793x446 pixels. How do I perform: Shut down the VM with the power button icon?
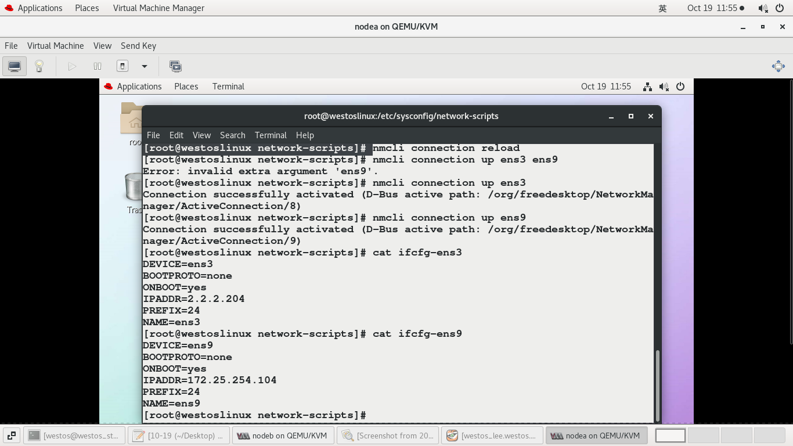coord(122,66)
